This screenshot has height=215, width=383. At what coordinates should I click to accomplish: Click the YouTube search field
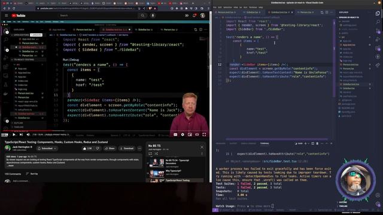98,16
